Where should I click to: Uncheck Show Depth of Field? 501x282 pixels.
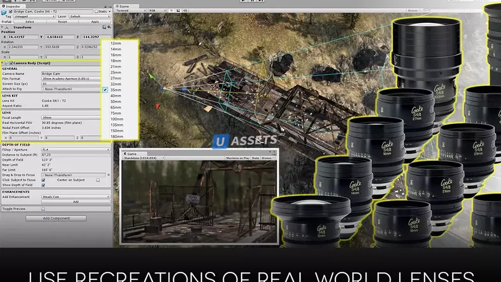coord(43,185)
